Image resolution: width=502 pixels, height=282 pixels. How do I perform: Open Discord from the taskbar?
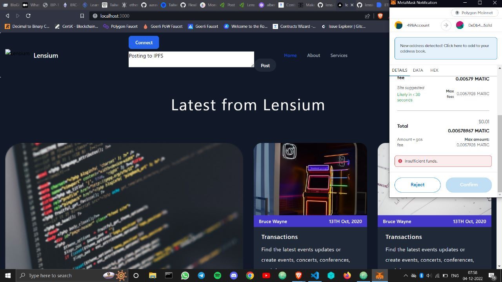[x=234, y=275]
